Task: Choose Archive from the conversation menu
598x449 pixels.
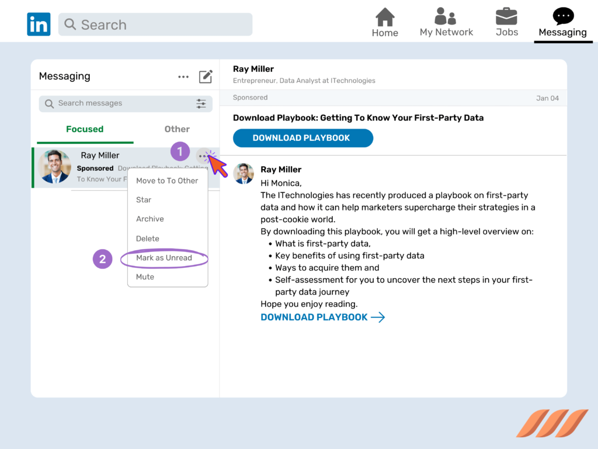Action: [x=149, y=219]
